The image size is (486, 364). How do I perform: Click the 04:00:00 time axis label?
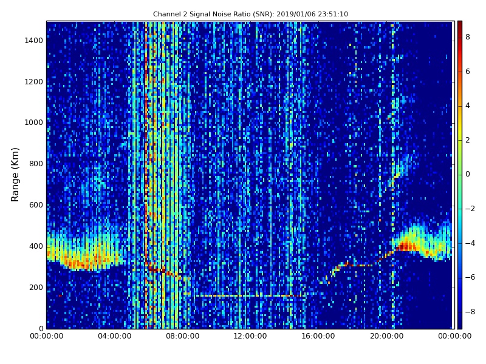click(x=114, y=336)
